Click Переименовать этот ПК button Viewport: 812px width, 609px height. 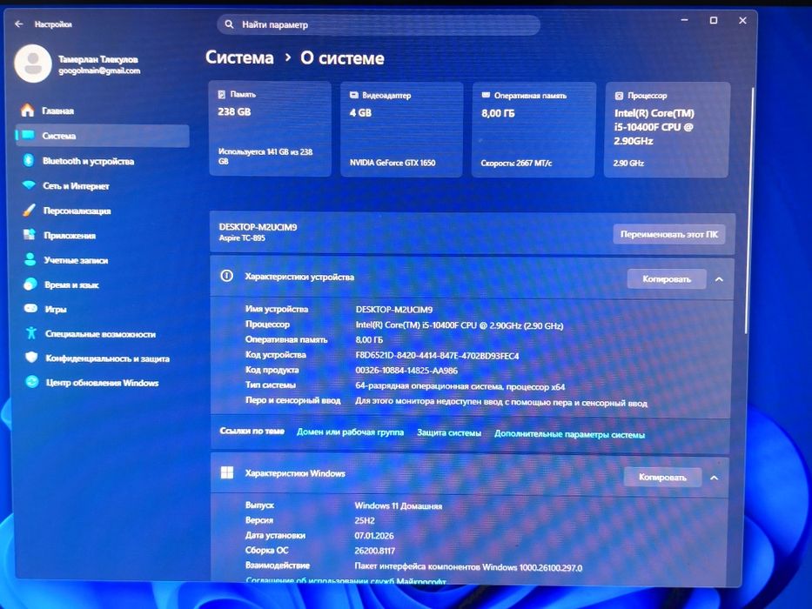669,234
